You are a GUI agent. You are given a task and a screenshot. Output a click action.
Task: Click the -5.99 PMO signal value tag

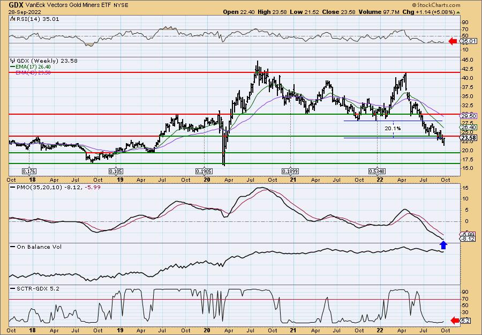pos(468,234)
